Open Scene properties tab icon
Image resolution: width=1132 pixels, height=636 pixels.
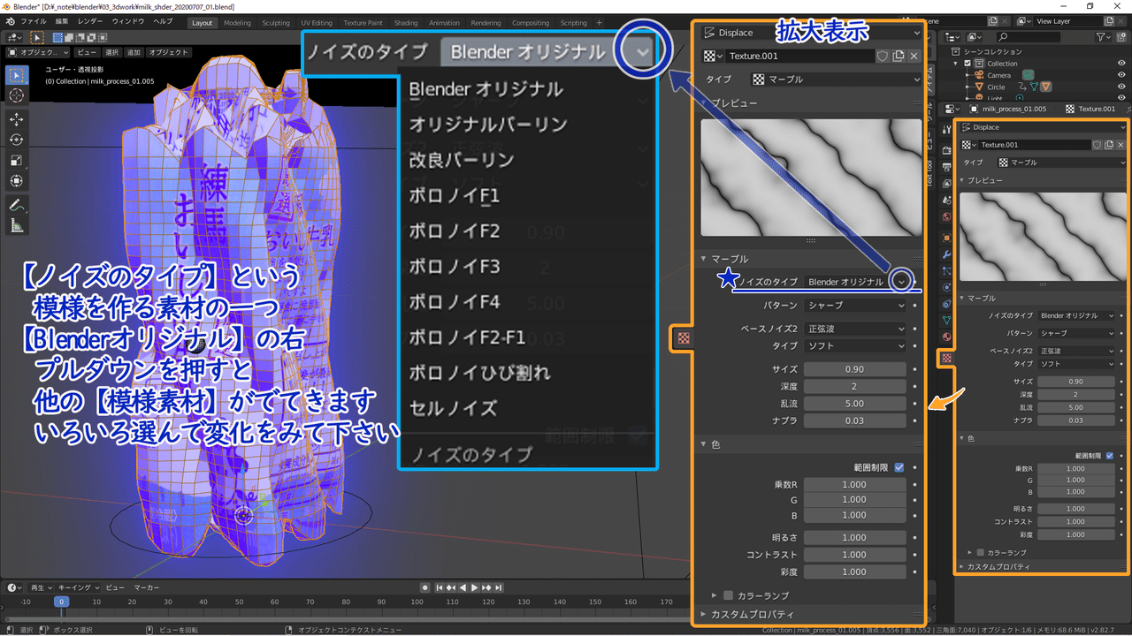946,199
